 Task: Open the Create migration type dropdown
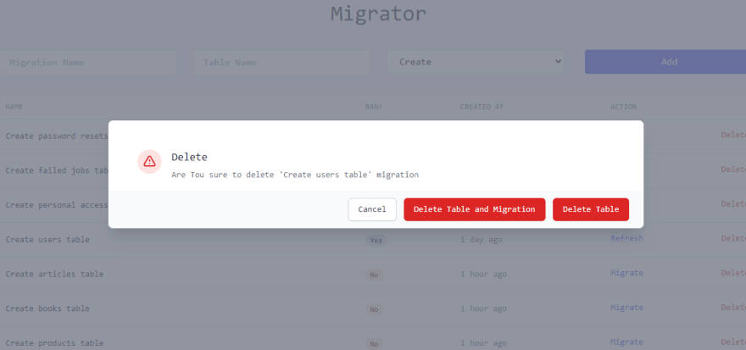476,62
